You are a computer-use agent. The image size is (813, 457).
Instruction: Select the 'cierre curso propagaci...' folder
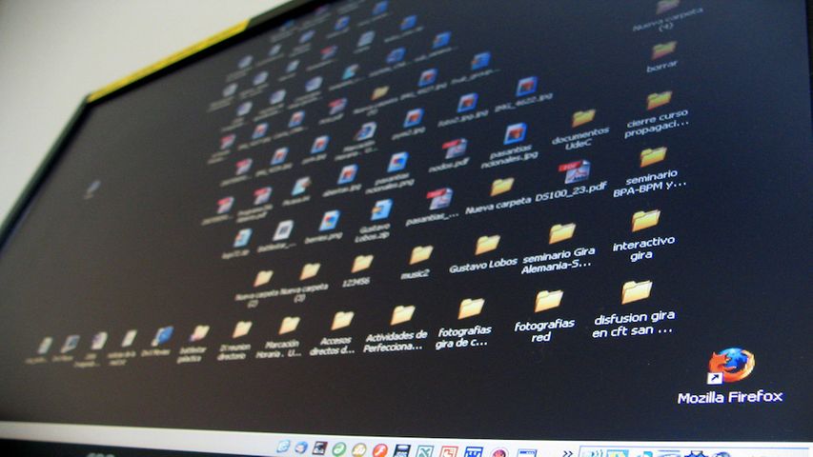coord(659,100)
